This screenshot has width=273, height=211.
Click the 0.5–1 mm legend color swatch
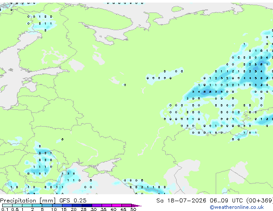tap(17, 205)
